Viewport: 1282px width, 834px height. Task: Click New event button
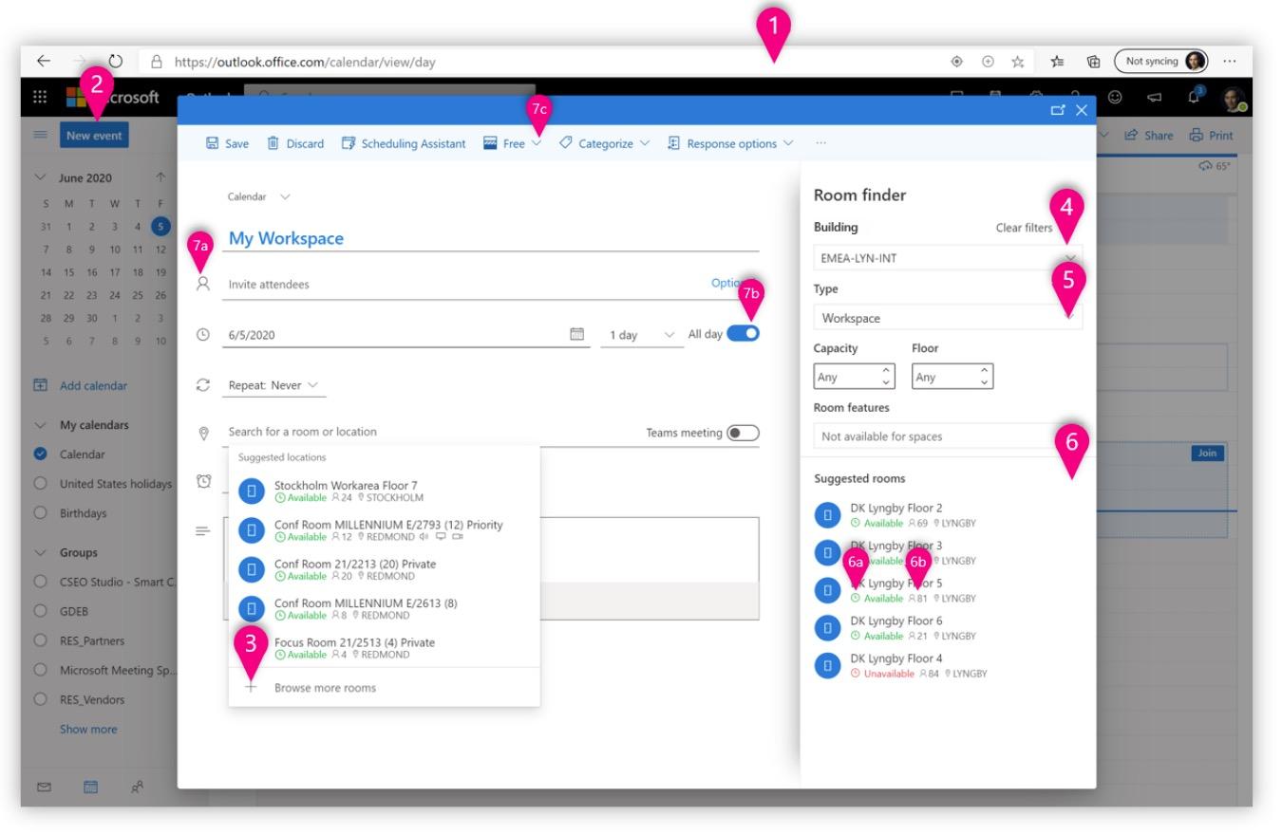tap(94, 136)
